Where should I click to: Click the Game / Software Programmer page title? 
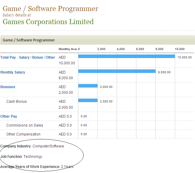pyautogui.click(x=50, y=9)
